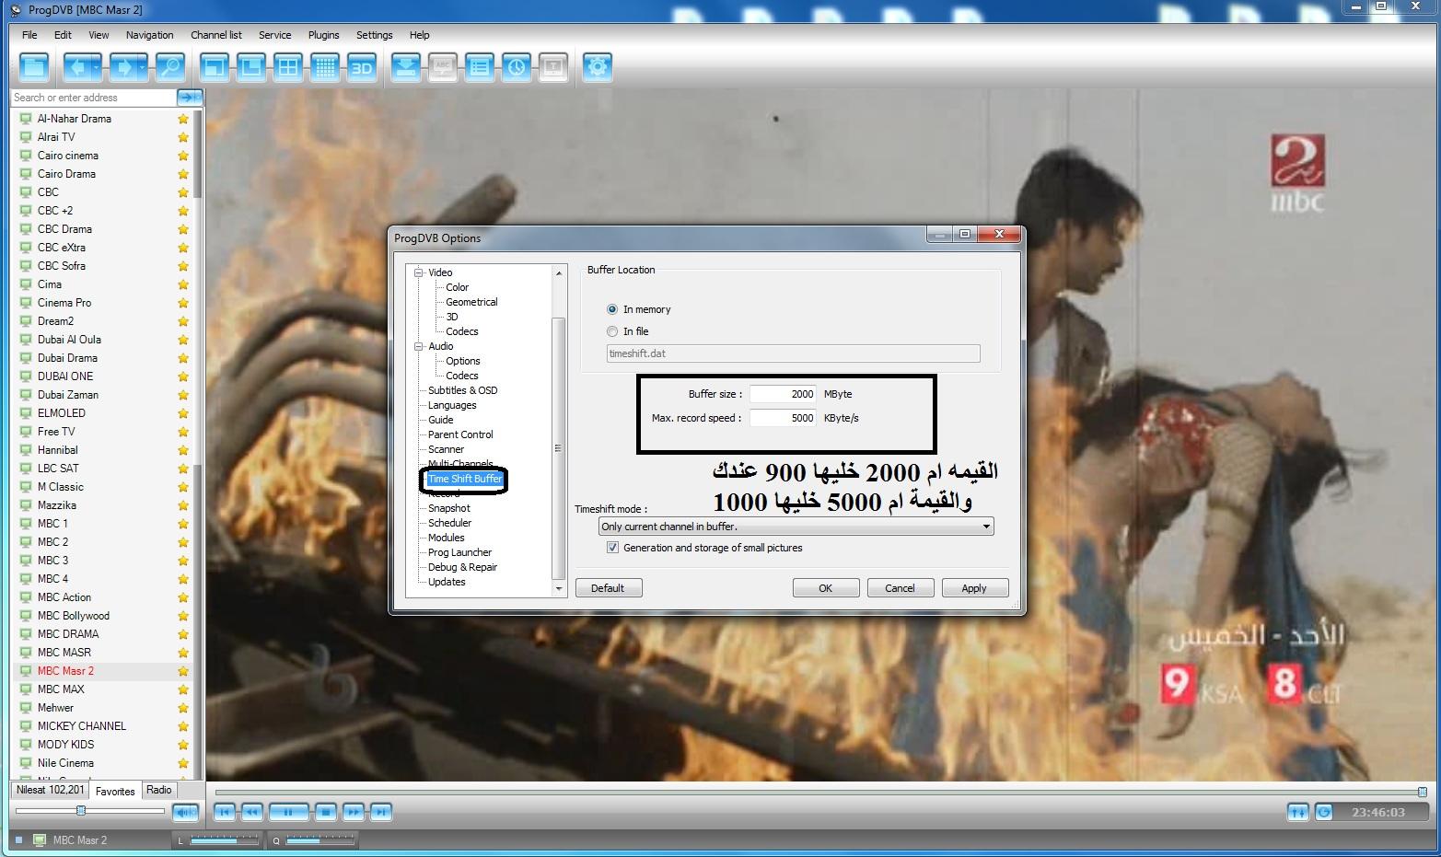Switch to the Nilesat 102,201 tab

pos(51,790)
